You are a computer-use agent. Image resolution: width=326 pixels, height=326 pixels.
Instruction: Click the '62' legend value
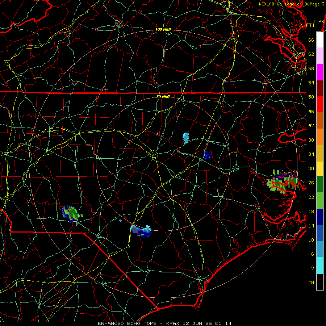click(x=311, y=54)
